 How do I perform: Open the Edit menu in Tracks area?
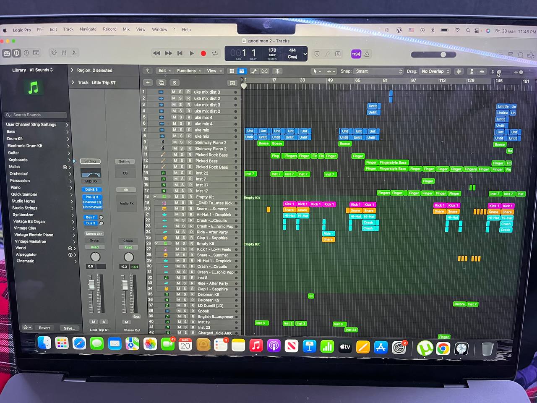tap(164, 71)
